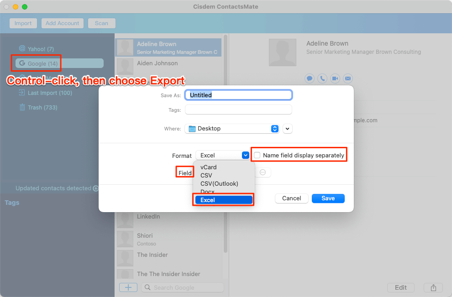Select Adeline Brown contact row
The image size is (452, 297).
168,47
